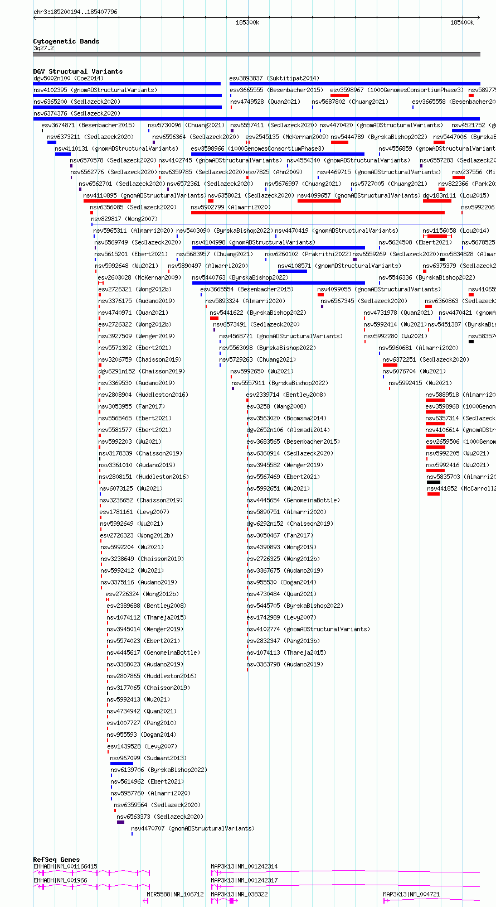Select the nsv4104998 blue bar
Screen dimensions: 496x907
click(279, 248)
